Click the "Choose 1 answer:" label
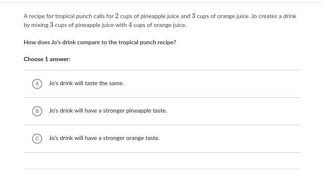The height and width of the screenshot is (172, 323). [x=47, y=59]
